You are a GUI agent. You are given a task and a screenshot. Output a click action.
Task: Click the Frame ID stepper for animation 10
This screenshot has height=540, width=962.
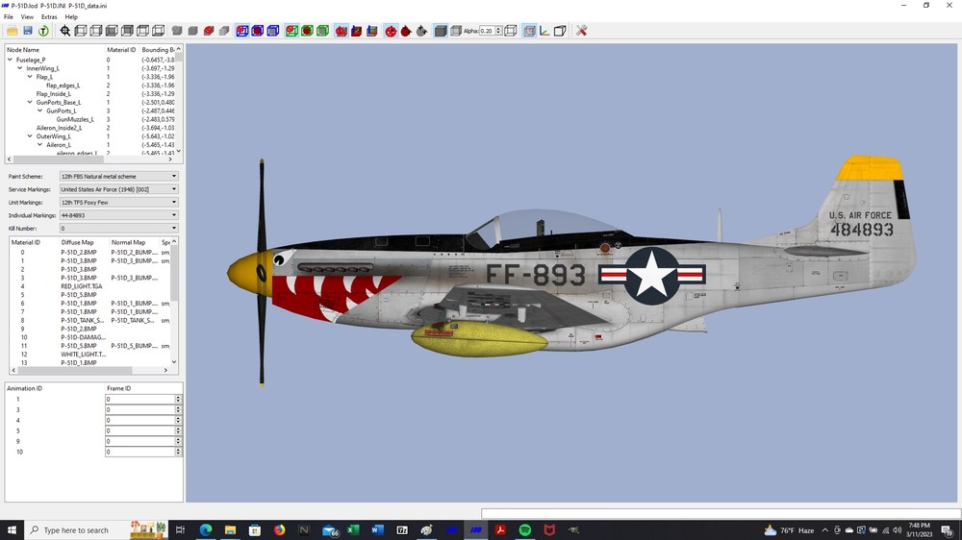[x=178, y=452]
